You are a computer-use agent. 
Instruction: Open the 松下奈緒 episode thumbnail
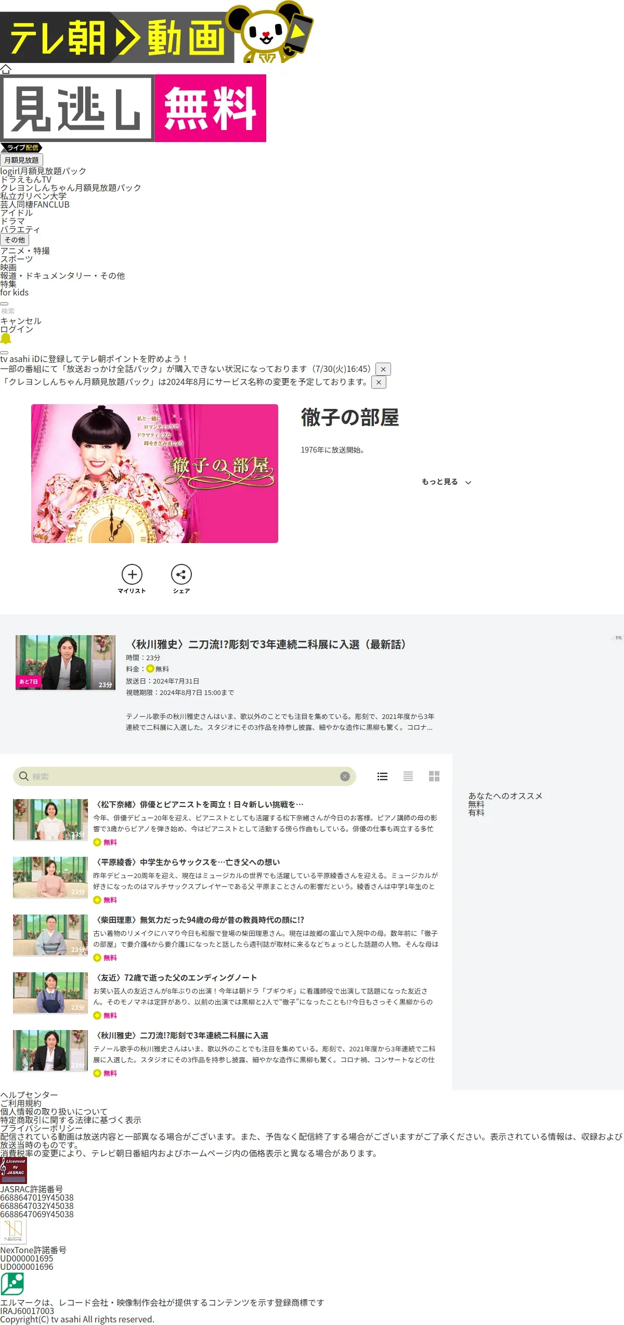(x=50, y=819)
